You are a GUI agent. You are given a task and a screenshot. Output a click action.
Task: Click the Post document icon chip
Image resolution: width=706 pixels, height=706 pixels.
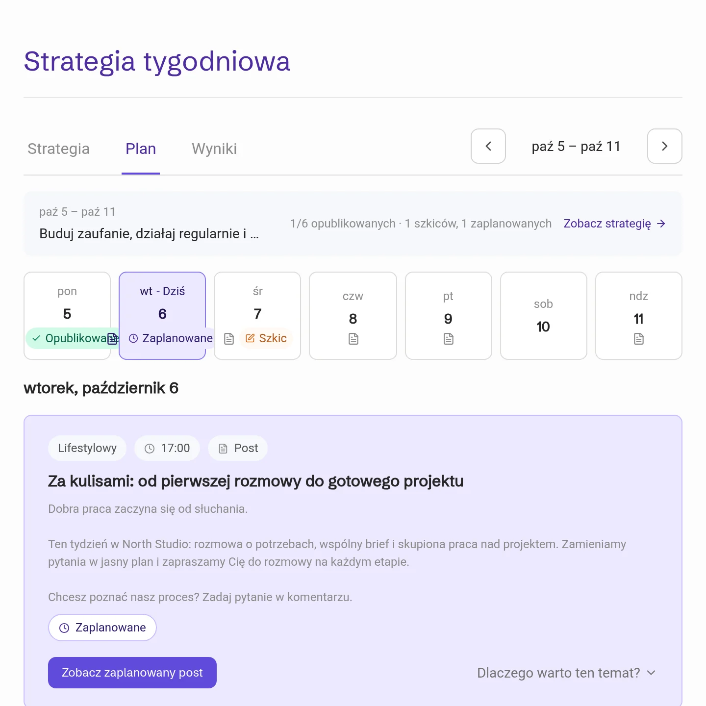(x=238, y=448)
